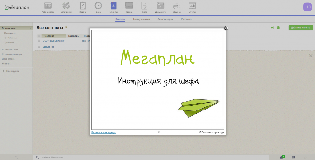
Task: Open the Дела clock section
Action: click(98, 8)
